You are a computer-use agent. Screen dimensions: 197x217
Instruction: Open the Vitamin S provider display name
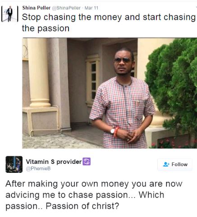pos(54,162)
